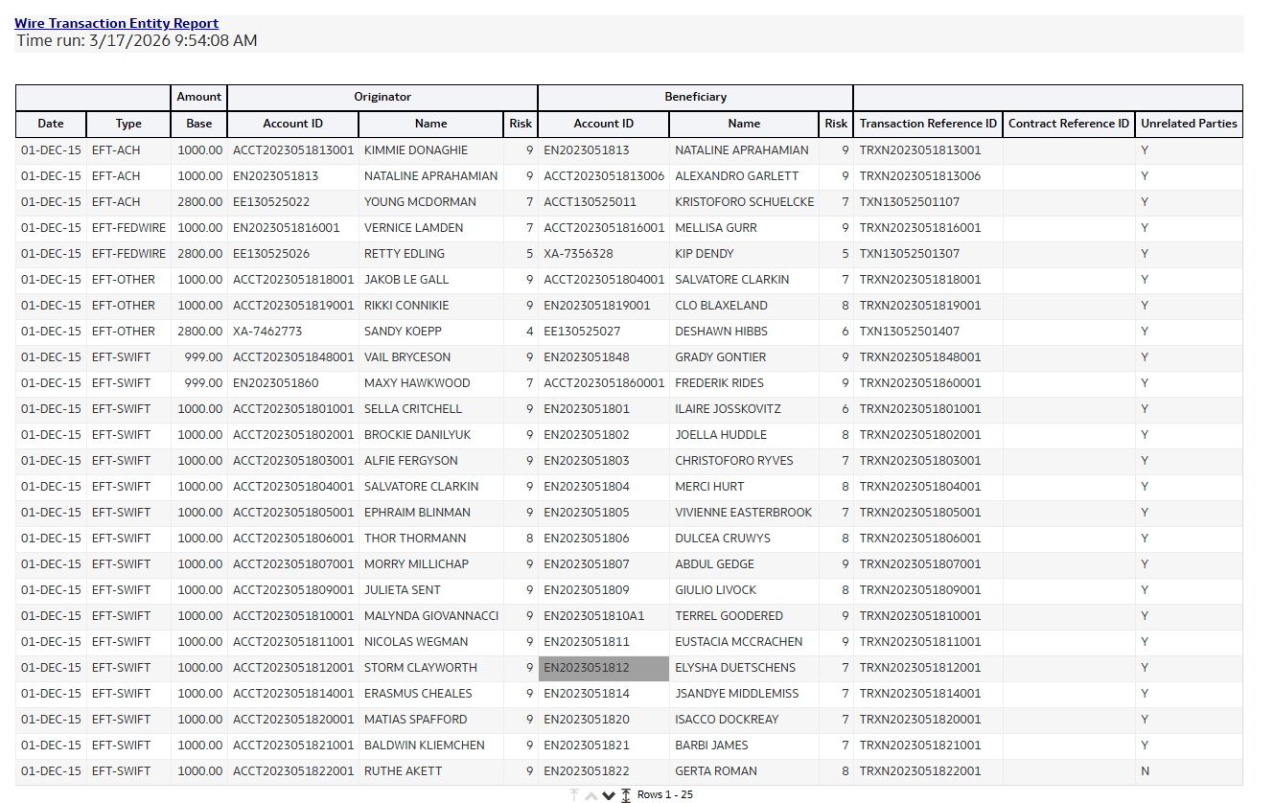Open the Wire Transaction Entity Report link

click(x=116, y=23)
